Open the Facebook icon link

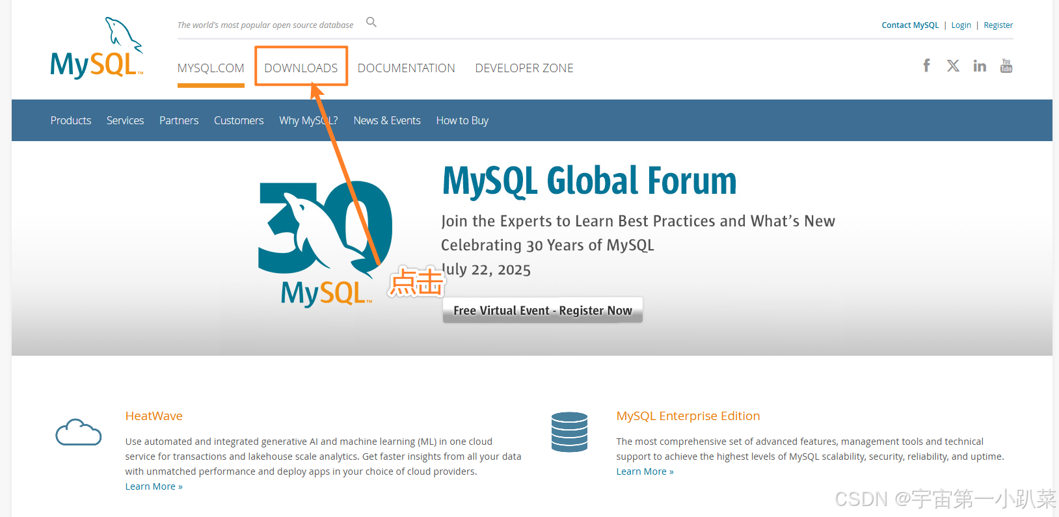[926, 66]
